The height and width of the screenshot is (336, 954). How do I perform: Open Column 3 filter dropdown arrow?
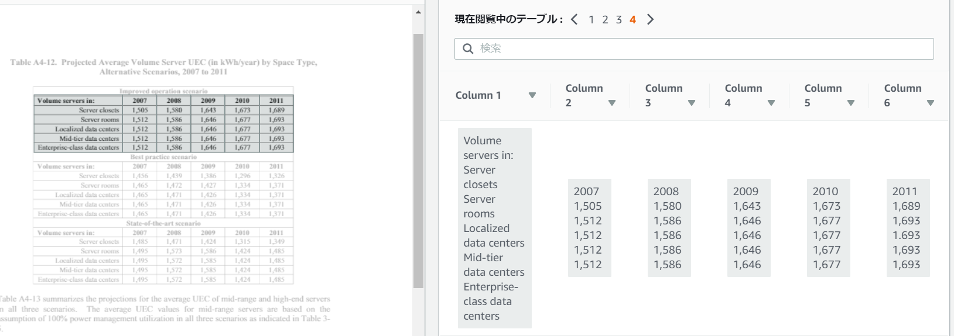[x=692, y=103]
